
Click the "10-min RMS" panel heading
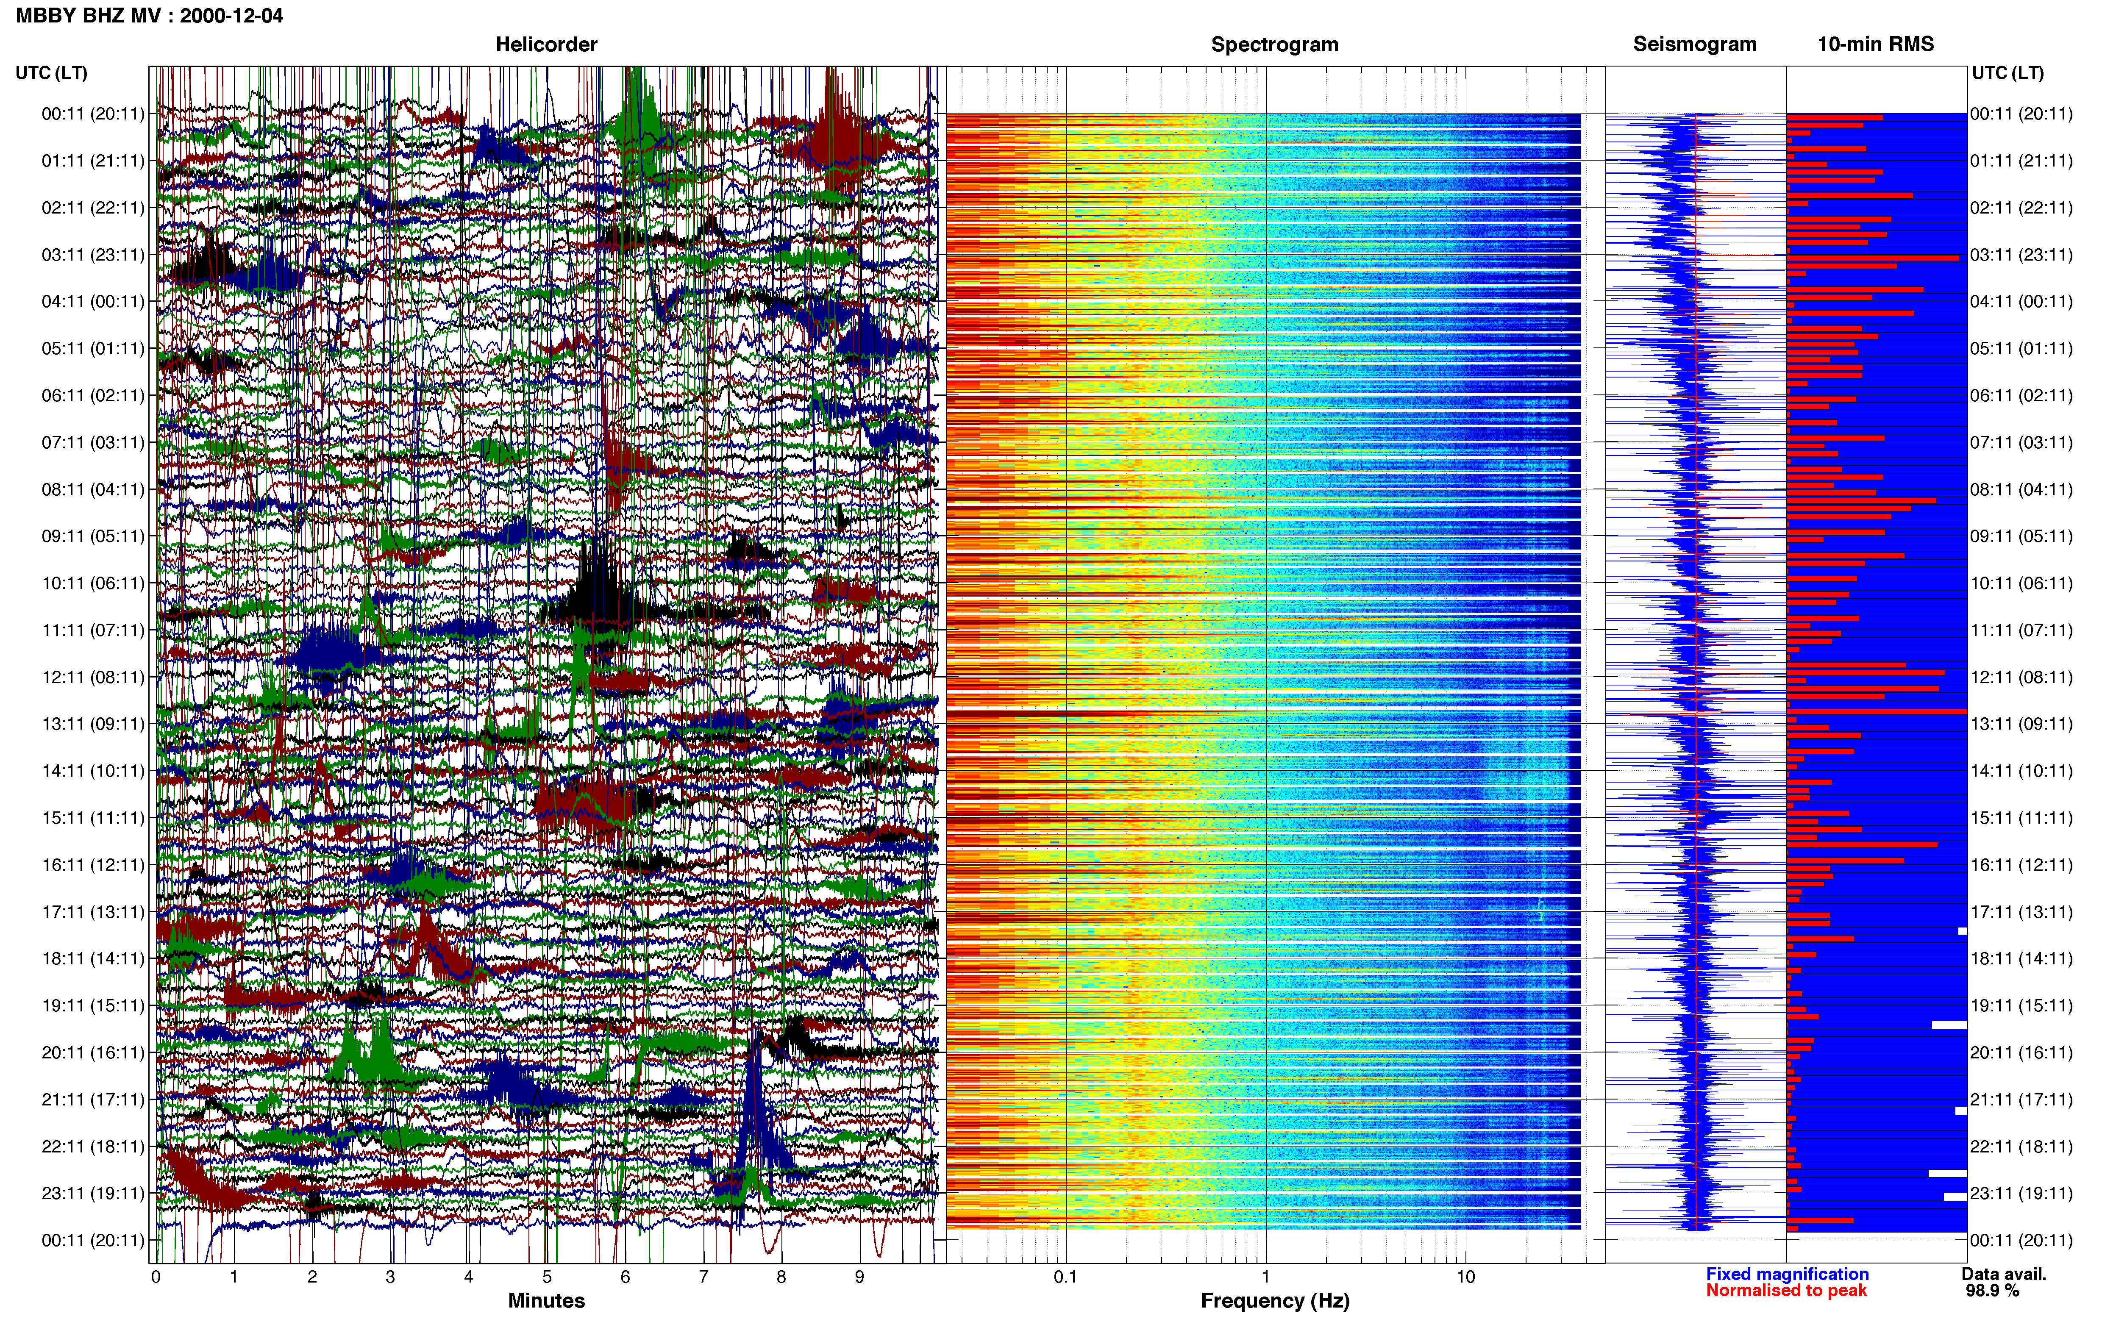click(1876, 44)
